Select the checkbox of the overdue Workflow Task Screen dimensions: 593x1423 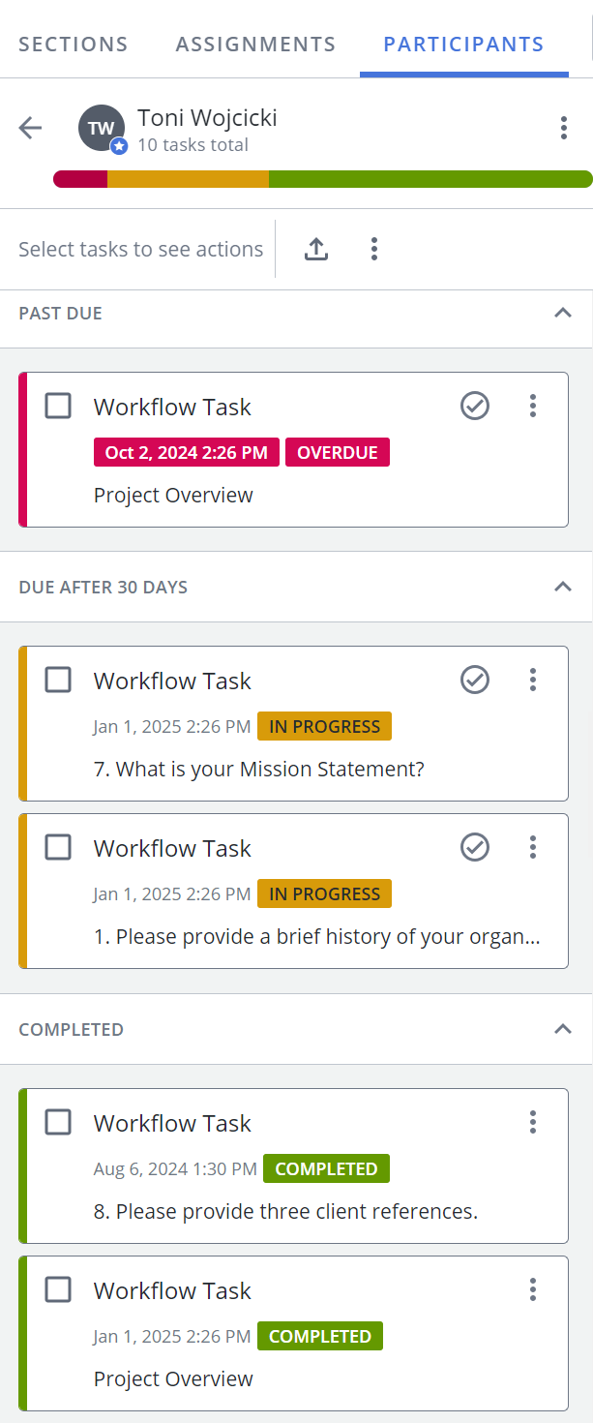tap(58, 406)
